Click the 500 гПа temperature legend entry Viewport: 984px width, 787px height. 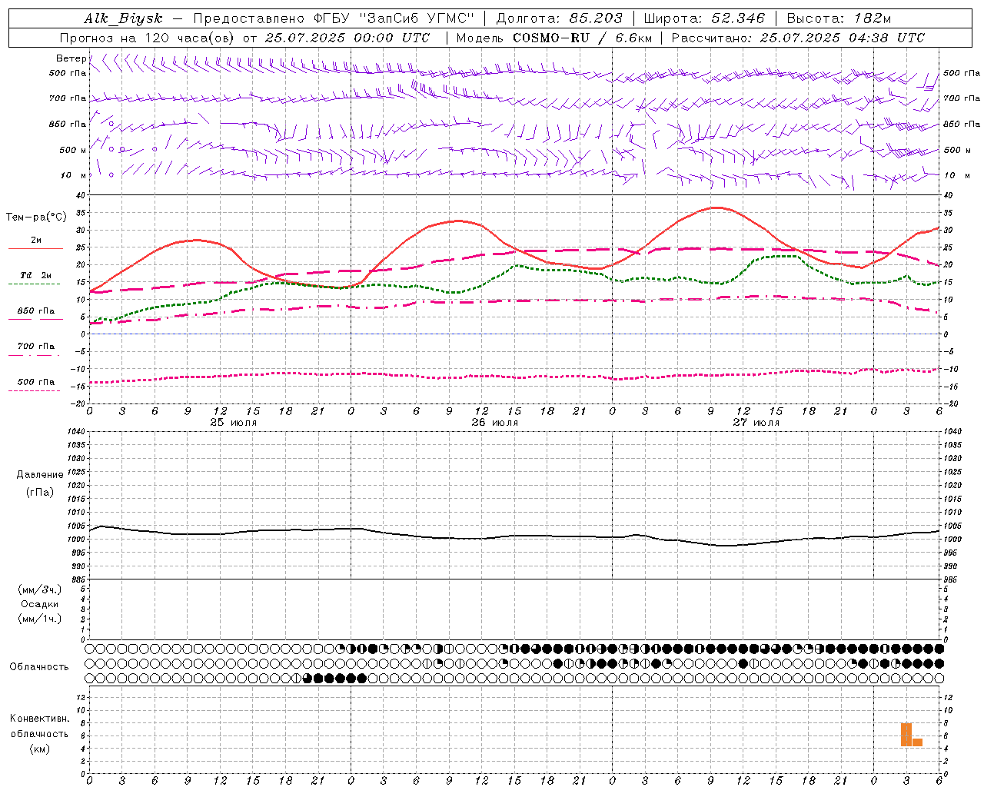point(36,382)
